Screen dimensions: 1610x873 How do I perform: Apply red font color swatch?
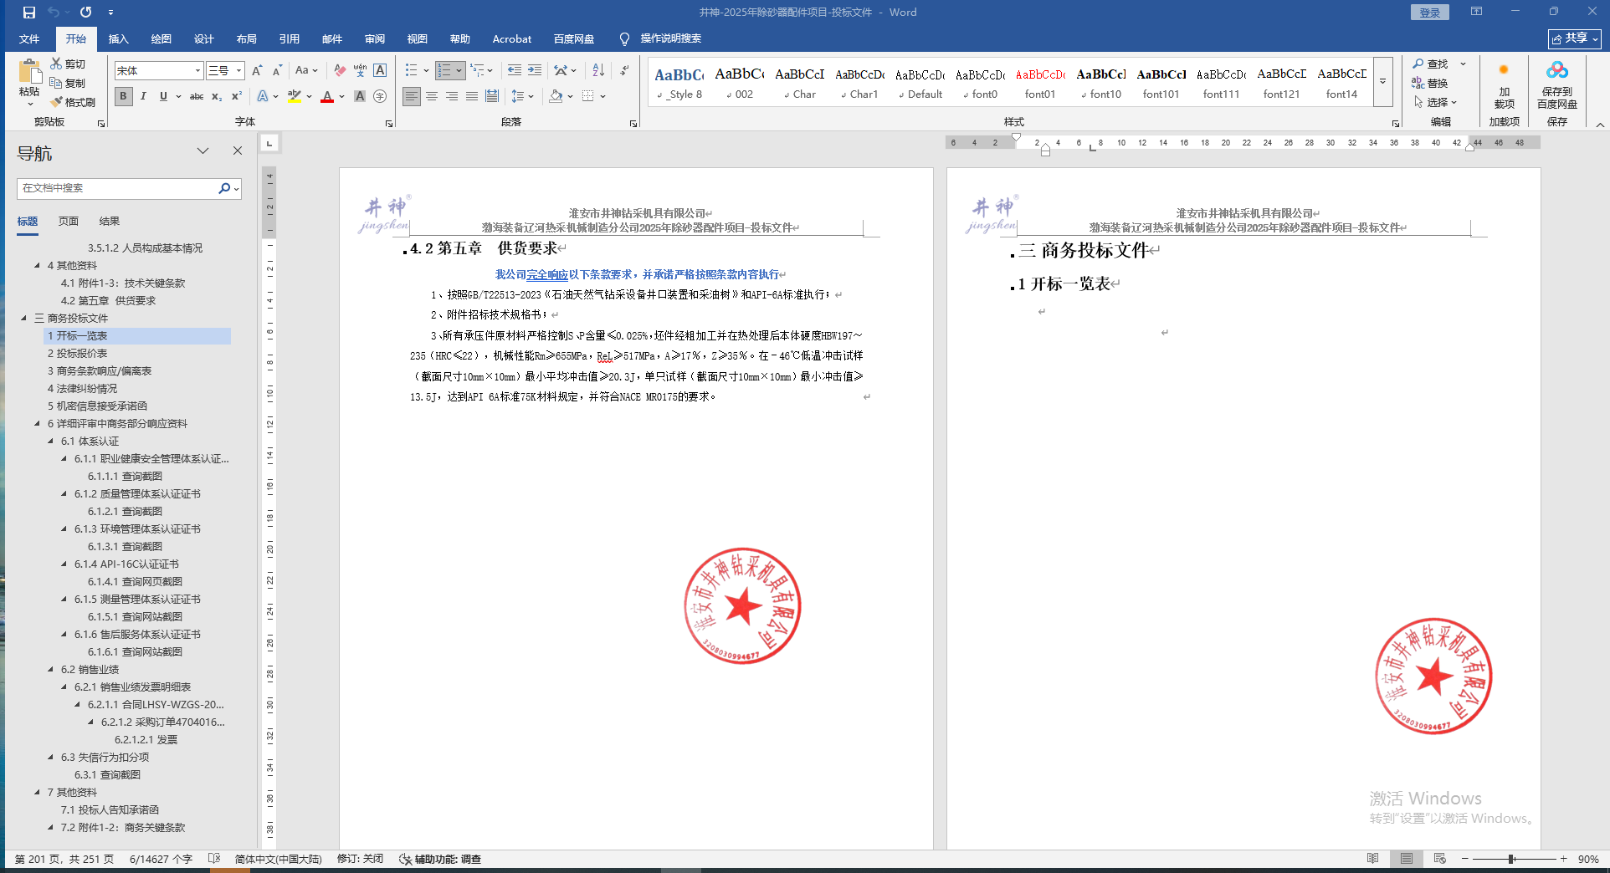pyautogui.click(x=327, y=96)
